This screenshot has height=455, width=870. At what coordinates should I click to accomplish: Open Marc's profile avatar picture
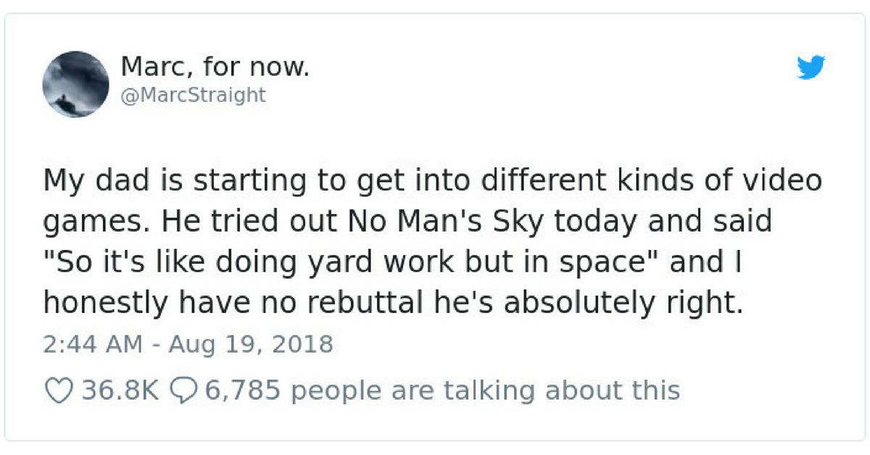pyautogui.click(x=75, y=84)
